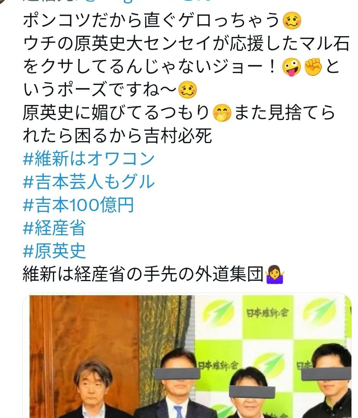The image size is (358, 418).
Task: Tap the #吉本100億円 hashtag
Action: coord(78,205)
